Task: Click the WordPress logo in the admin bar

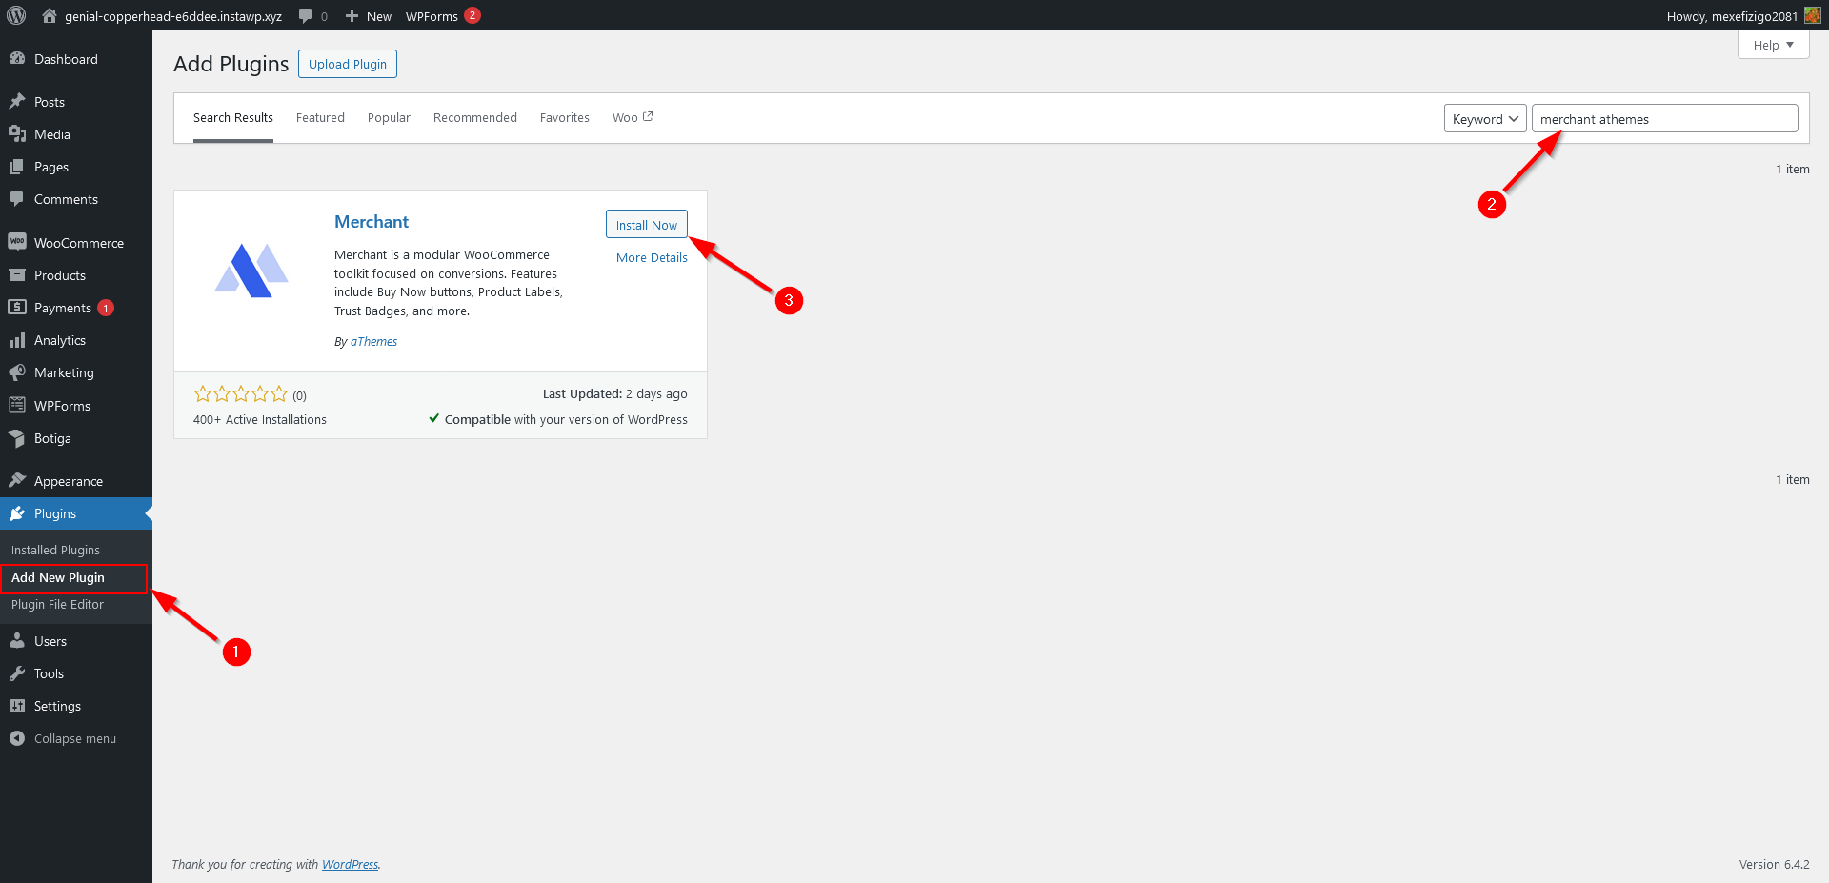Action: pyautogui.click(x=16, y=15)
